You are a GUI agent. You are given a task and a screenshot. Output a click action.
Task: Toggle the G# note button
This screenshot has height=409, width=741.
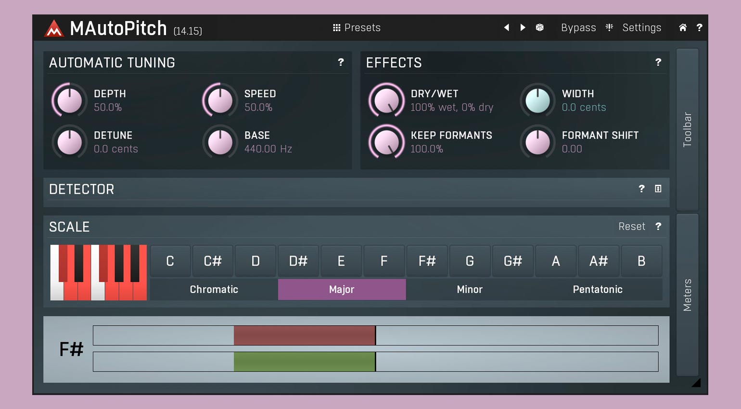coord(513,261)
